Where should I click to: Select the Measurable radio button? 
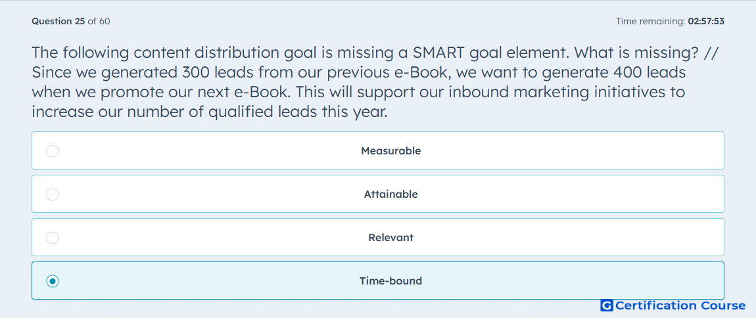click(53, 151)
